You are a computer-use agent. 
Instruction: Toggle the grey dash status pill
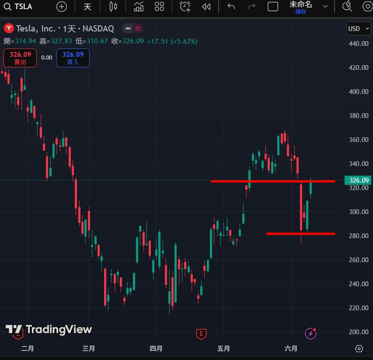(x=128, y=28)
